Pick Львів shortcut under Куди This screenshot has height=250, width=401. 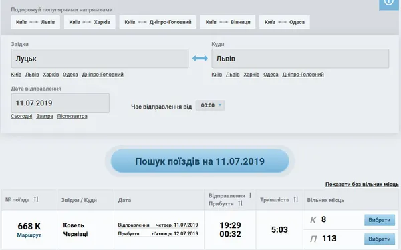click(x=233, y=75)
